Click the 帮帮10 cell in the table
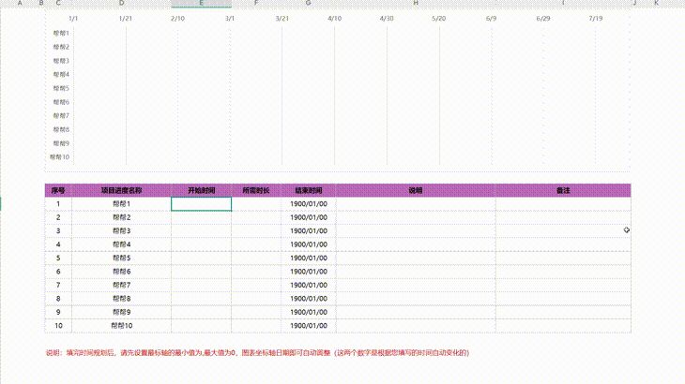 pos(121,325)
